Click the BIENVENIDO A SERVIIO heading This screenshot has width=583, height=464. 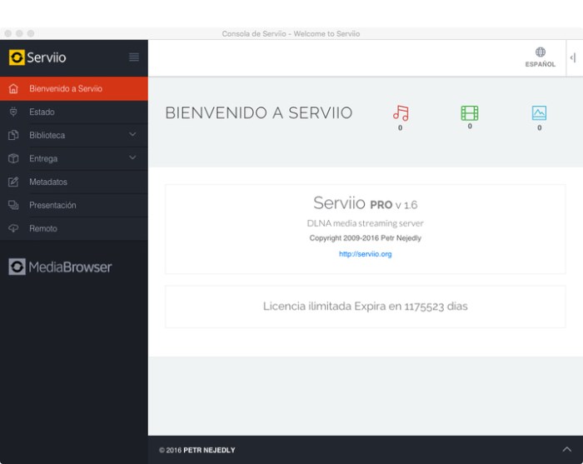click(259, 112)
